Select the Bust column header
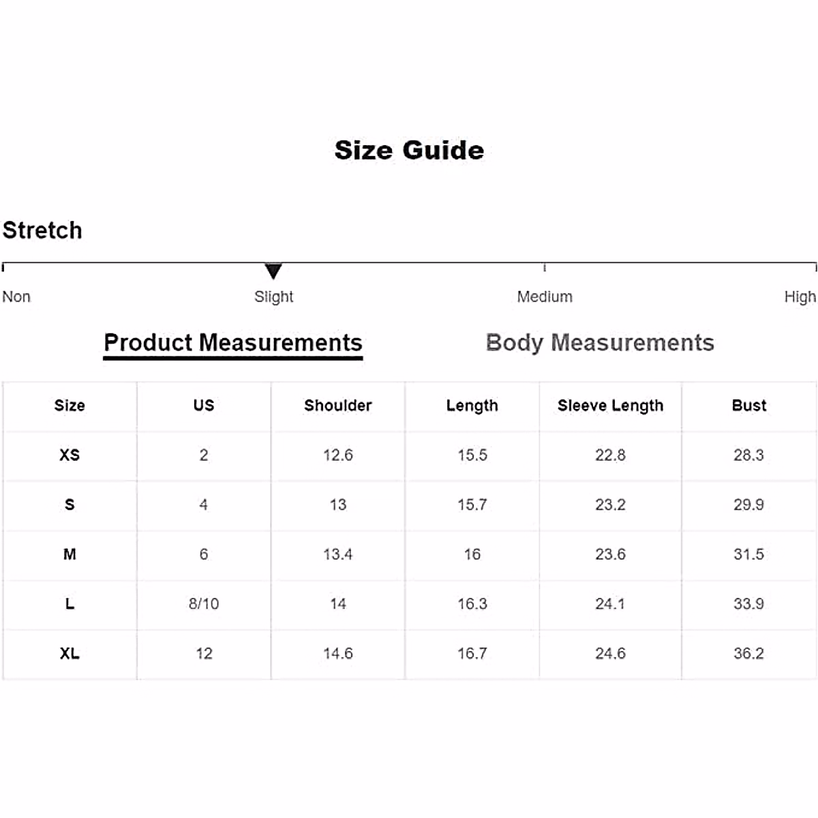Image resolution: width=818 pixels, height=818 pixels. click(x=748, y=406)
